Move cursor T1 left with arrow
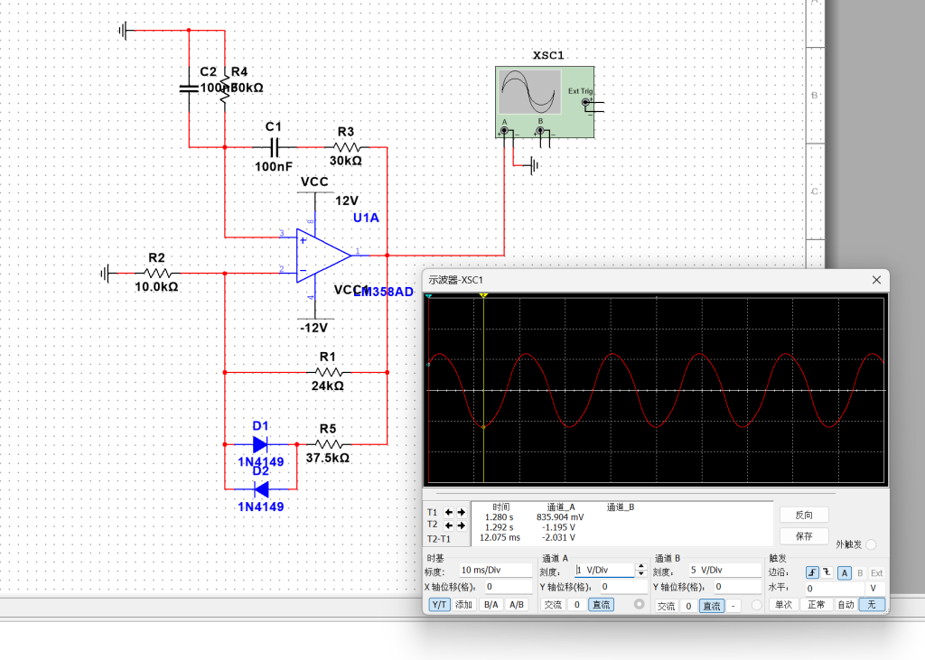Viewport: 925px width, 660px height. tap(449, 512)
